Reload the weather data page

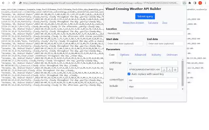pos(14,3)
